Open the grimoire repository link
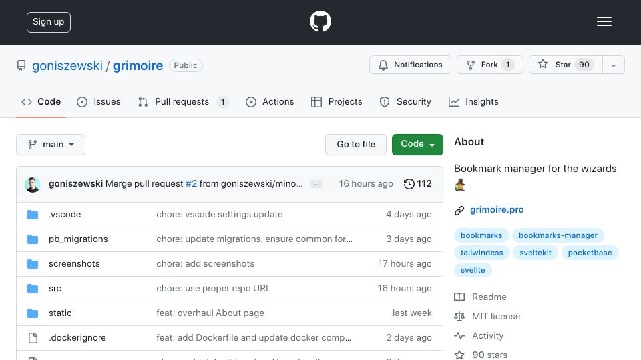641x360 pixels. pos(138,65)
